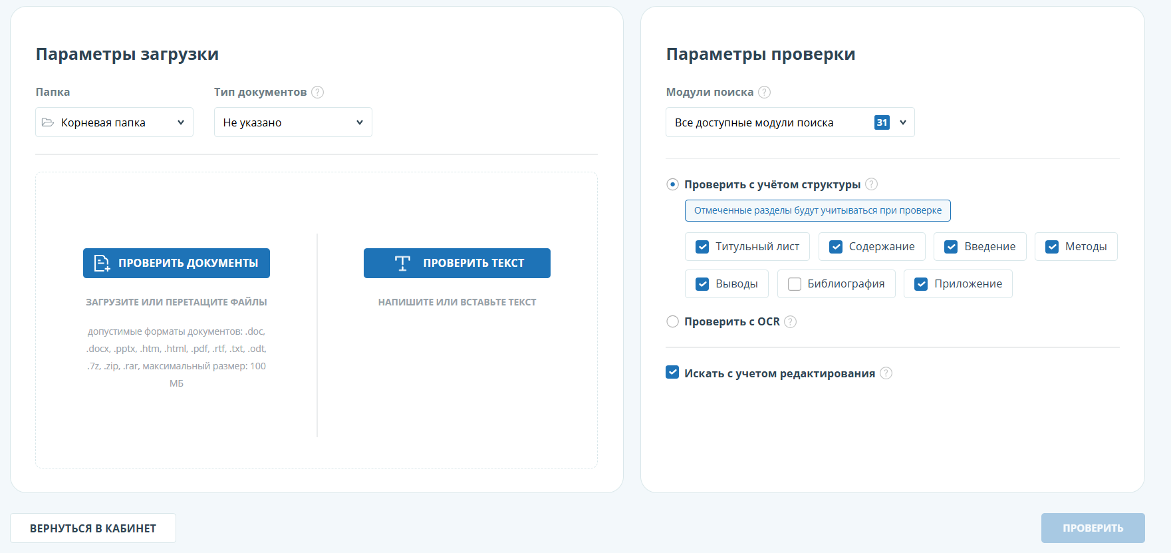1171x553 pixels.
Task: Enable the Библиография checkbox
Action: [x=795, y=284]
